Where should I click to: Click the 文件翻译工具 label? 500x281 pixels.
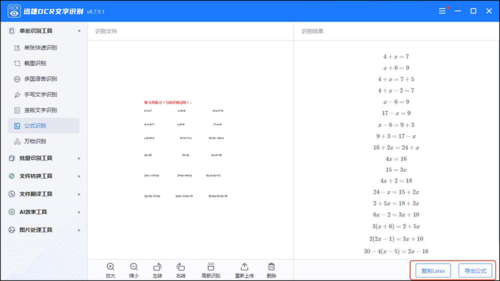[x=36, y=194]
